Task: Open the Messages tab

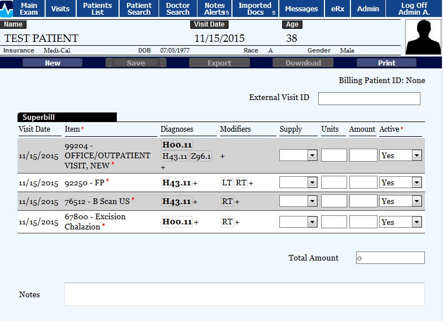Action: tap(301, 9)
